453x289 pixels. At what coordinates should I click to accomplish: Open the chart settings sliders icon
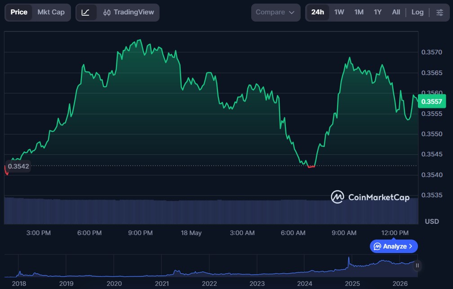440,13
